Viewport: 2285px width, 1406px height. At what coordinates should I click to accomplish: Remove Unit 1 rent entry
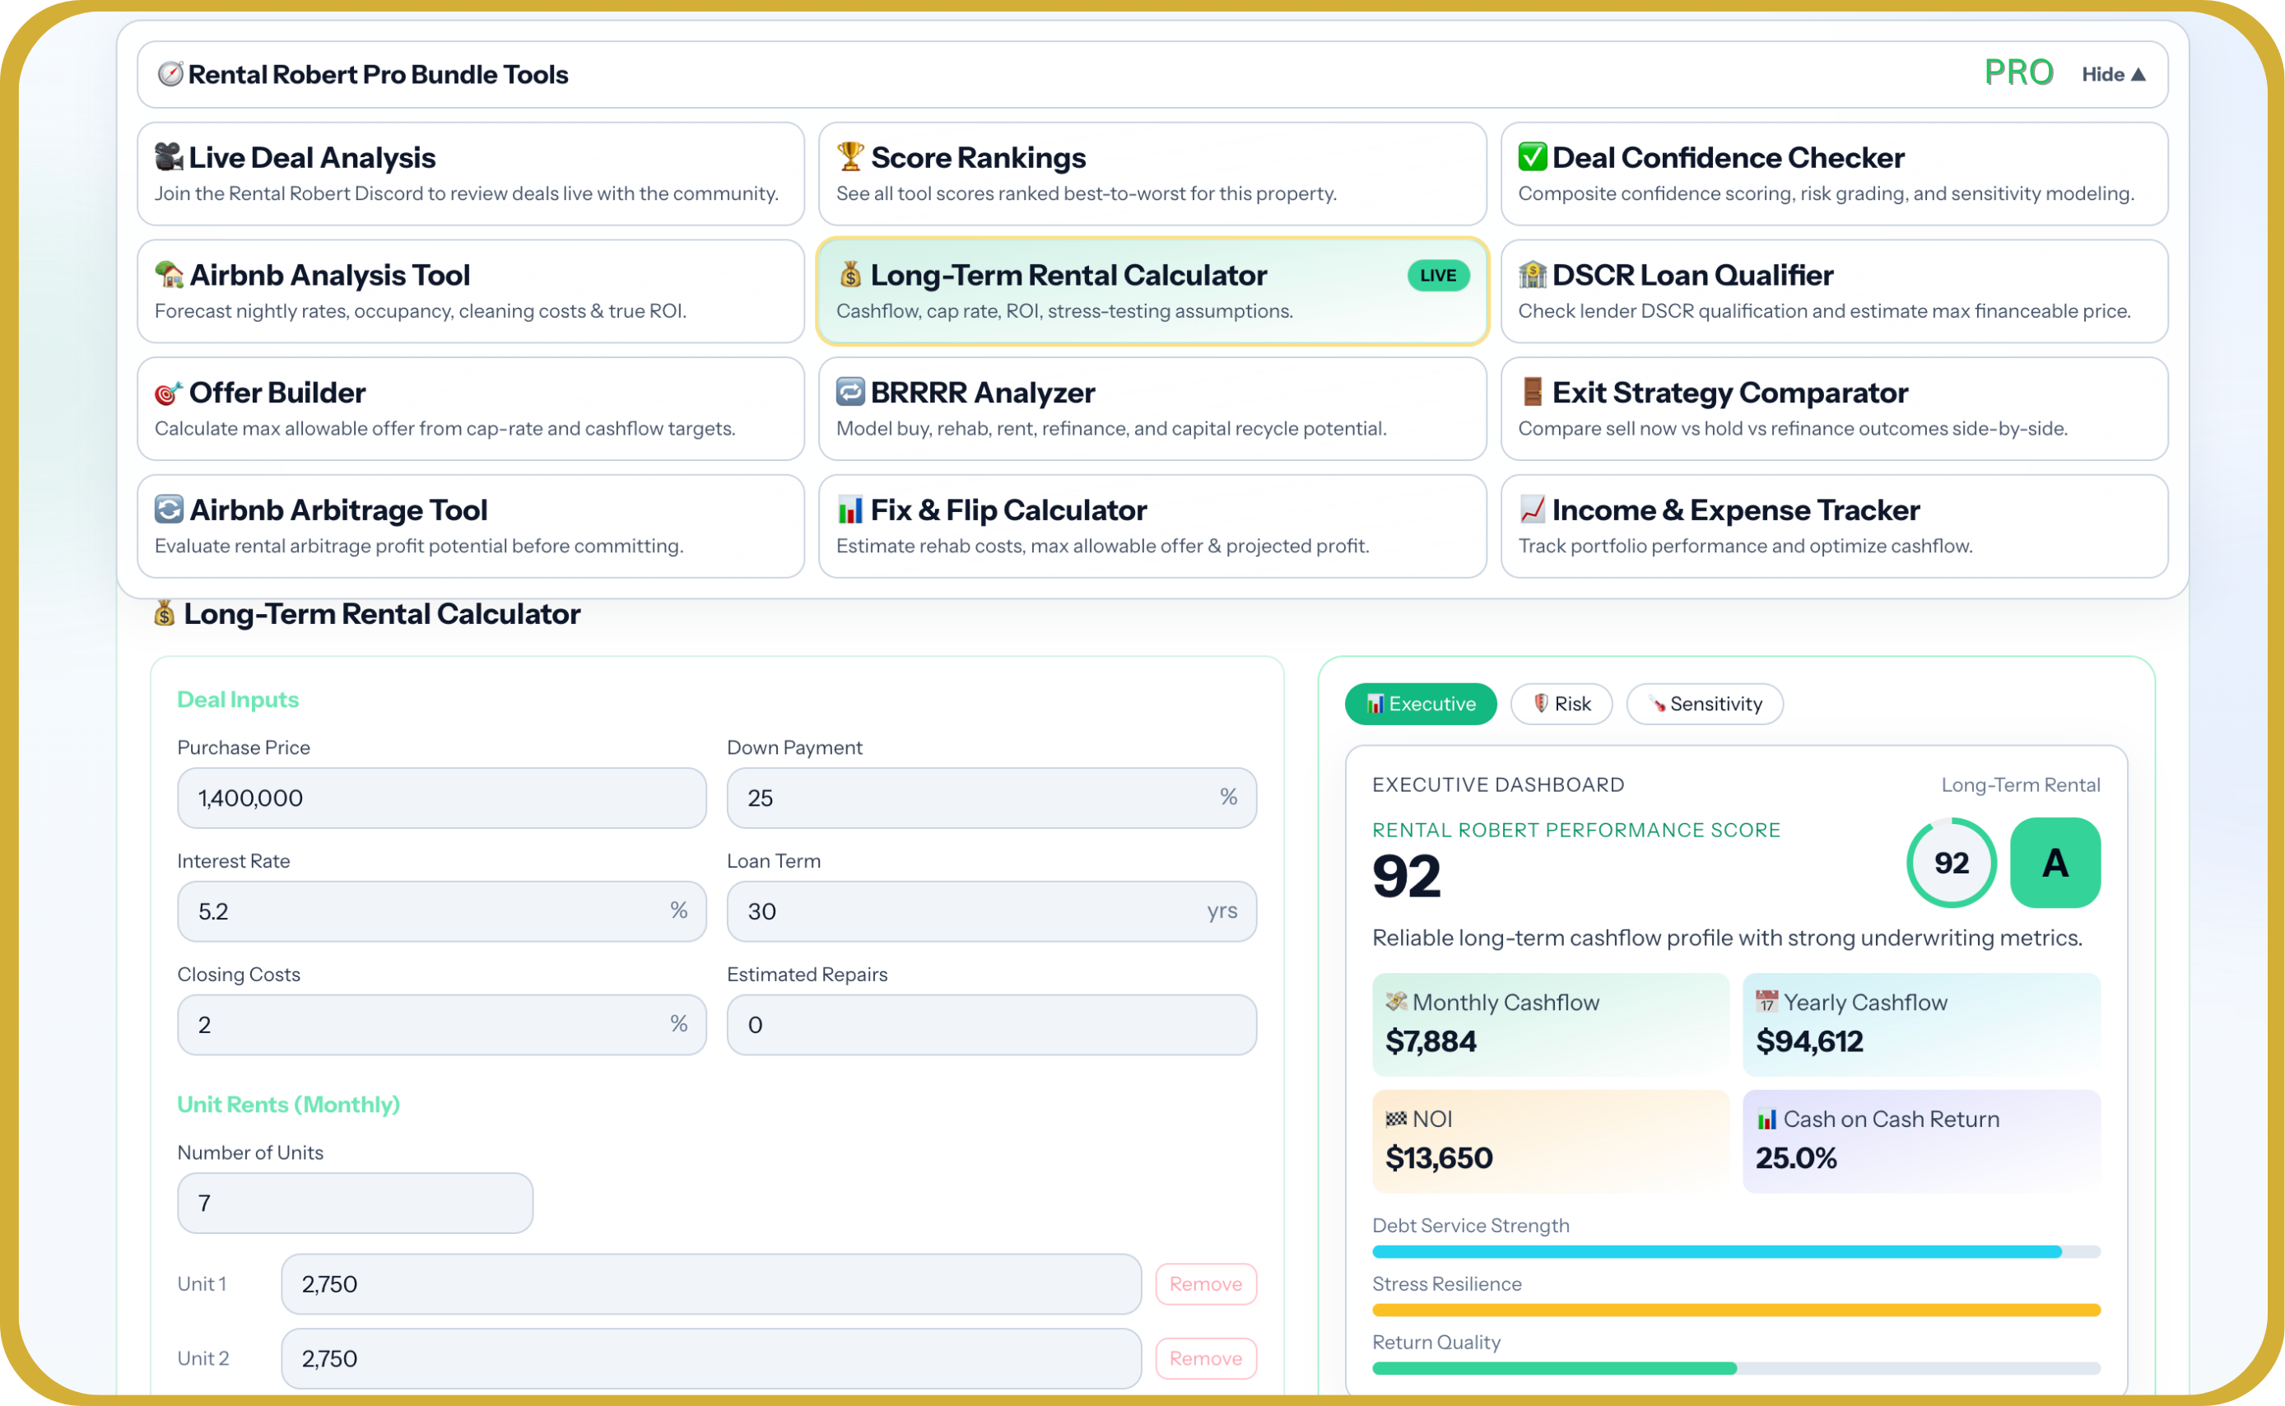point(1206,1283)
